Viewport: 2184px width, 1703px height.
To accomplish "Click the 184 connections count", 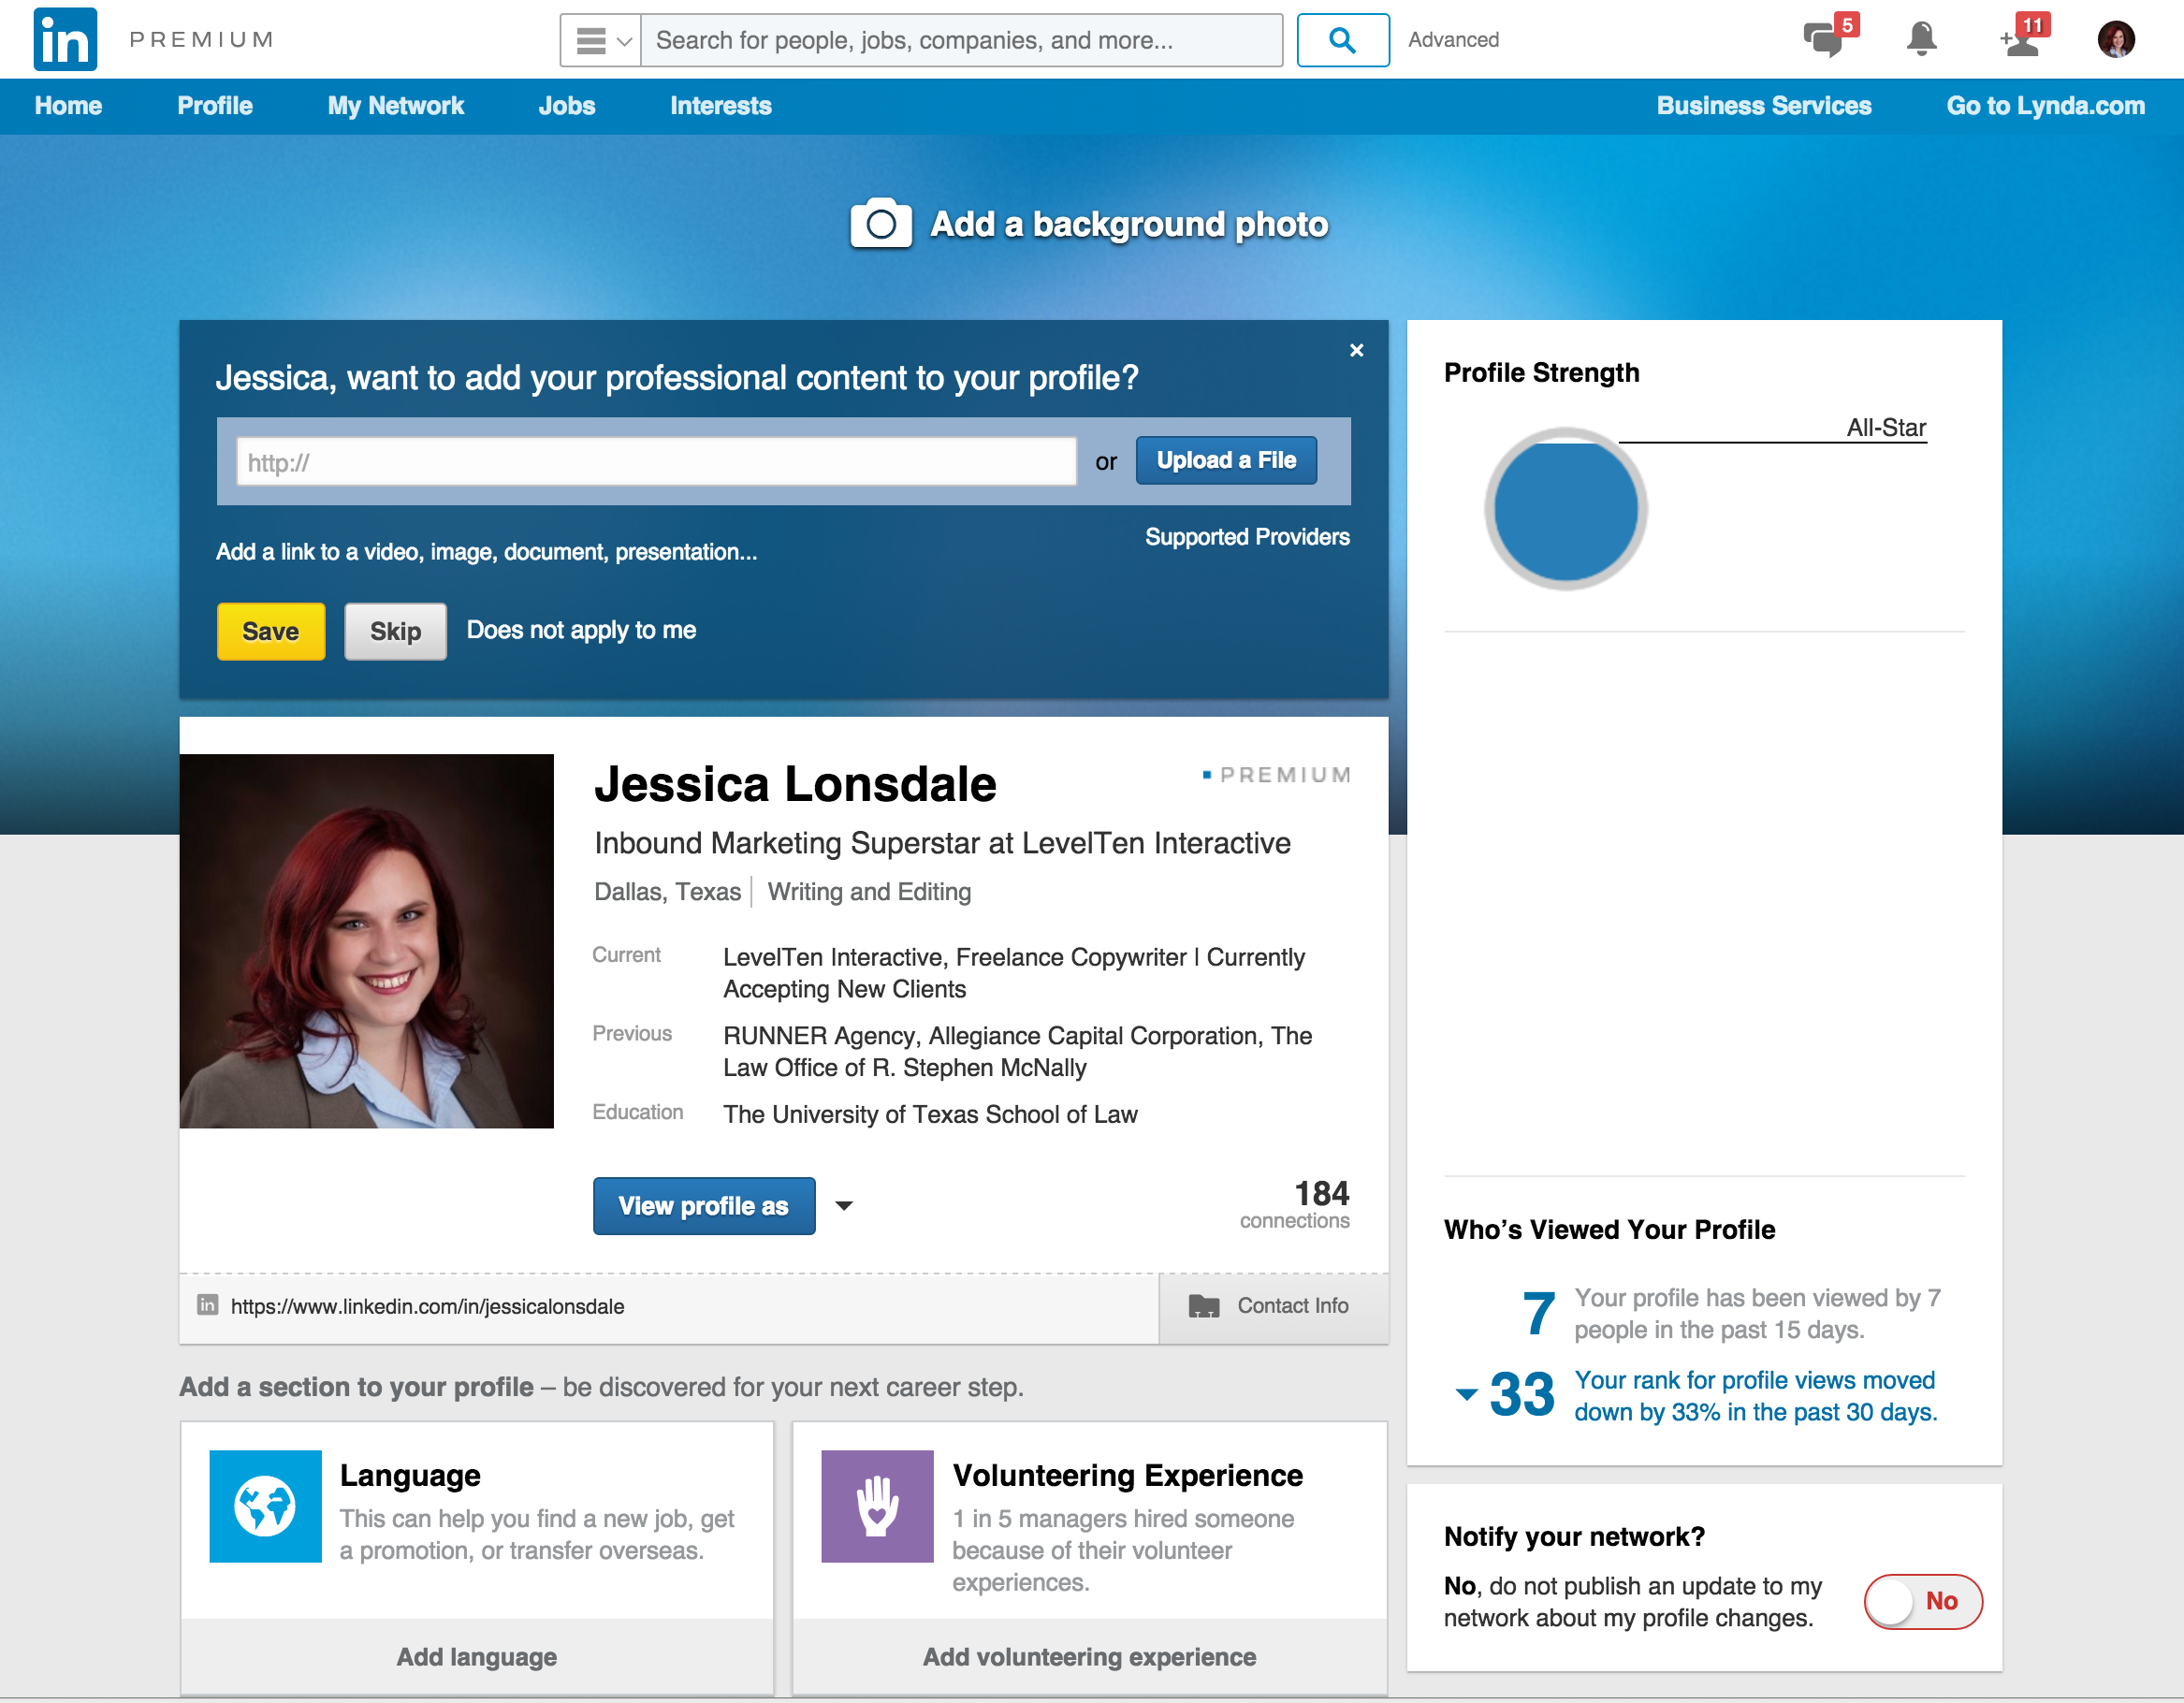I will click(x=1321, y=1193).
